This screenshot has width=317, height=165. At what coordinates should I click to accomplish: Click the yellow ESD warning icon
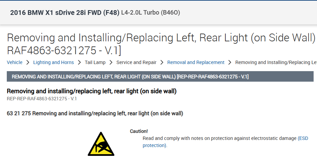tap(101, 144)
